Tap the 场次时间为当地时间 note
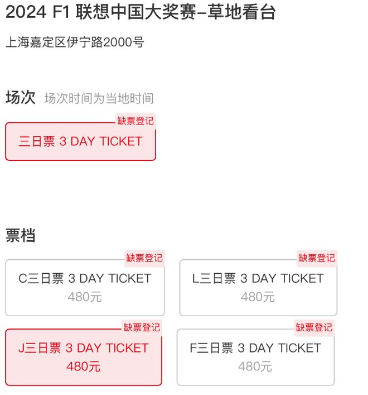This screenshot has width=368, height=395. [x=99, y=99]
